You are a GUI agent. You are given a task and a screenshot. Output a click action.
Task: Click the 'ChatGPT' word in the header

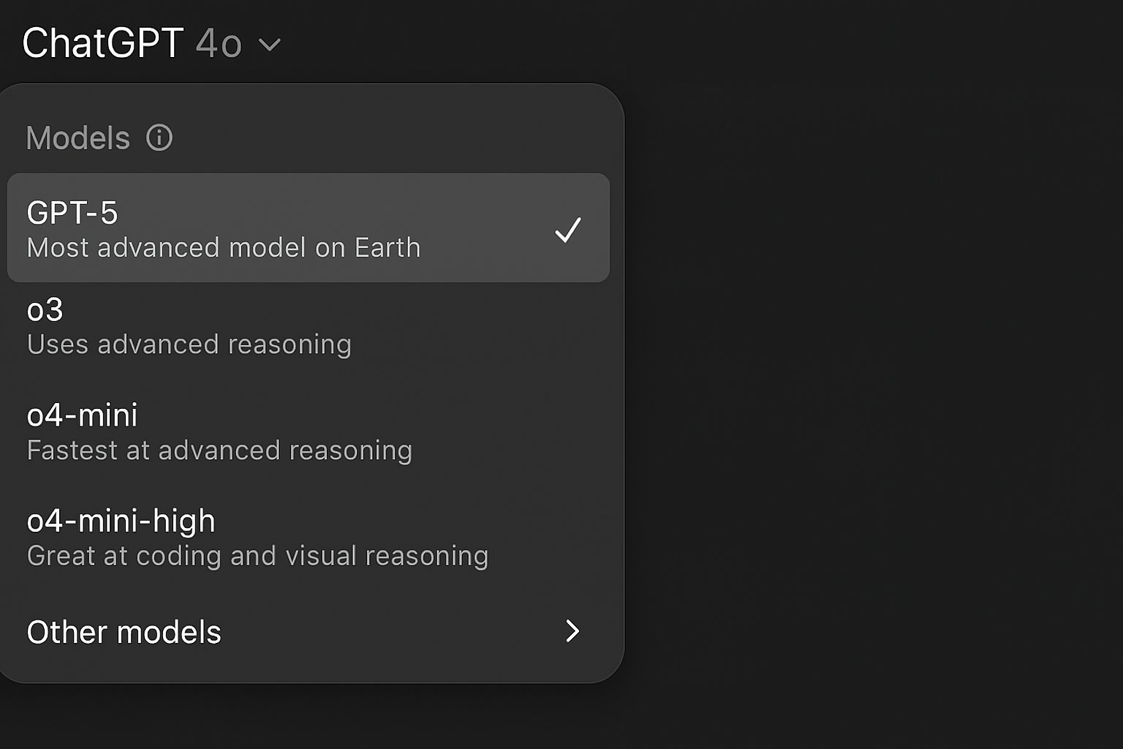102,43
